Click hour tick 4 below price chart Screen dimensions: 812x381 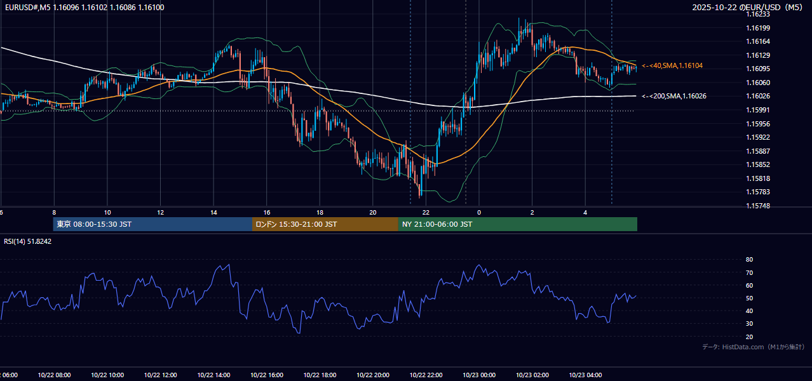click(585, 213)
